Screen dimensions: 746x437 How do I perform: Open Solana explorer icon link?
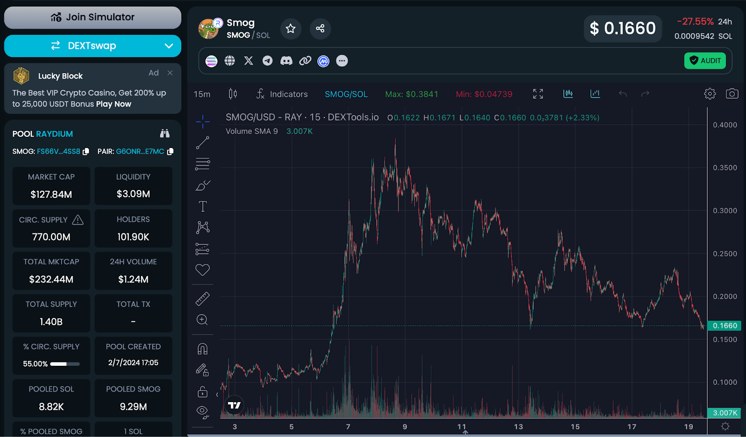coord(211,61)
